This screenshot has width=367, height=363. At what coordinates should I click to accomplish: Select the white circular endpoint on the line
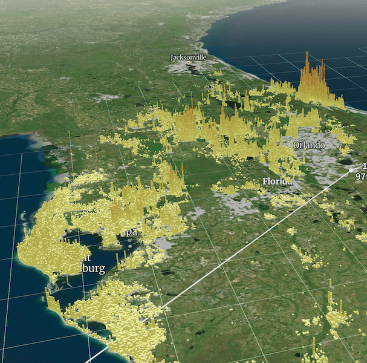(x=350, y=171)
